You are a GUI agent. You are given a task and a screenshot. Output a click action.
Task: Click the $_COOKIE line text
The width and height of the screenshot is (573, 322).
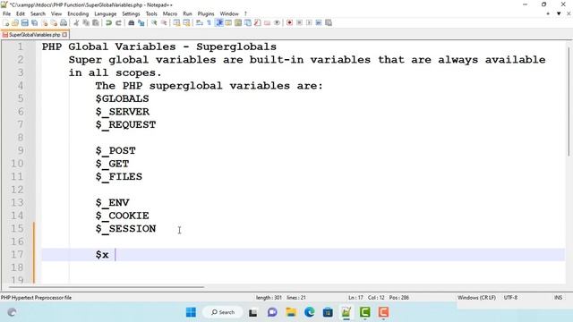[x=123, y=216]
